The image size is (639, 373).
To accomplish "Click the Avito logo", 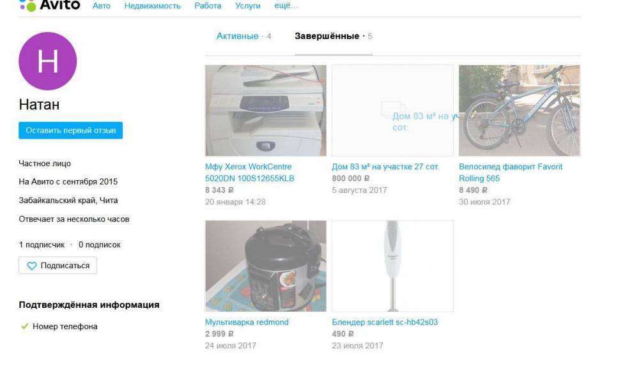I will pyautogui.click(x=49, y=5).
